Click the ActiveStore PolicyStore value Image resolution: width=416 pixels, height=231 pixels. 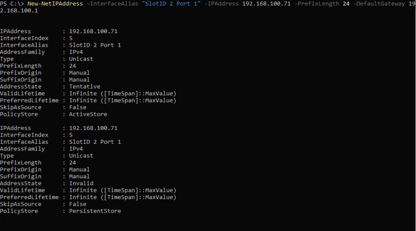(88, 114)
